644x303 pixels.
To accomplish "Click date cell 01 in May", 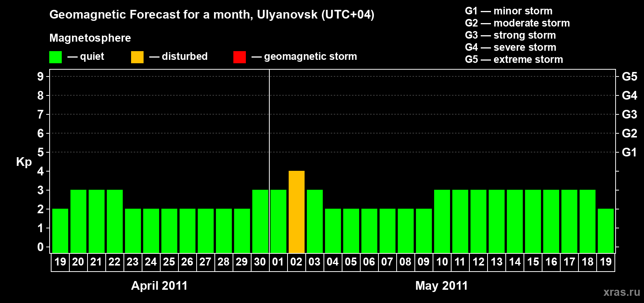I will (x=278, y=262).
